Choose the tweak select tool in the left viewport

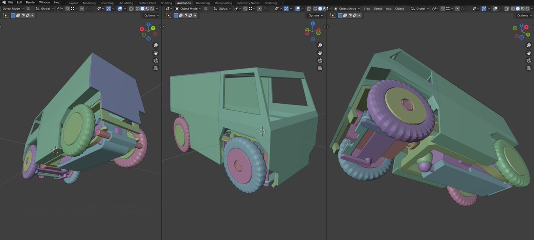[6, 16]
